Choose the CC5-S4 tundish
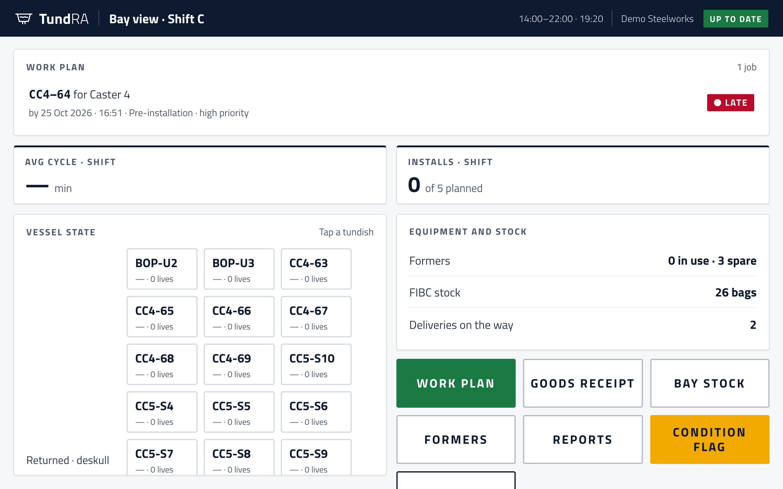This screenshot has height=489, width=783. coord(162,412)
